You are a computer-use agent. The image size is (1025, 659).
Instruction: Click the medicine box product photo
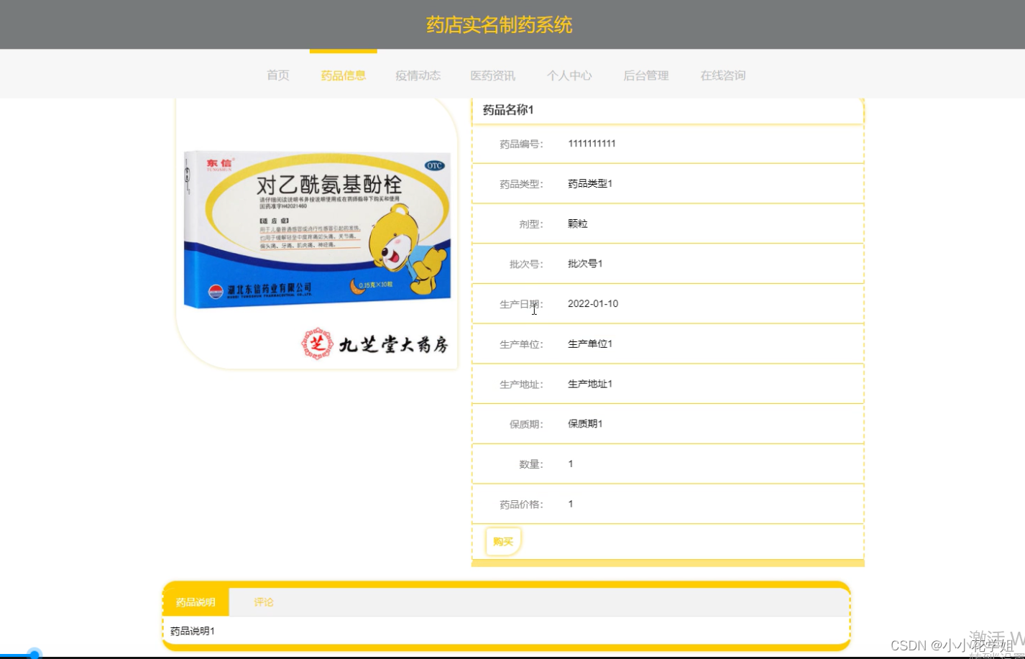(316, 230)
